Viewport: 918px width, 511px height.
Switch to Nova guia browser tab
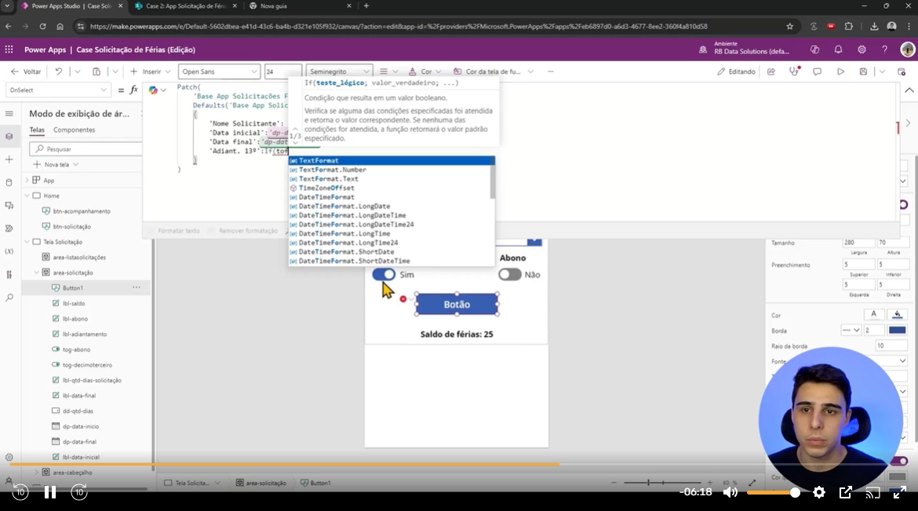300,5
